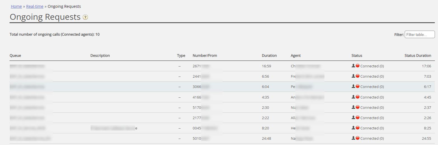Sort by the Agent column header
Image resolution: width=438 pixels, height=145 pixels.
(296, 56)
